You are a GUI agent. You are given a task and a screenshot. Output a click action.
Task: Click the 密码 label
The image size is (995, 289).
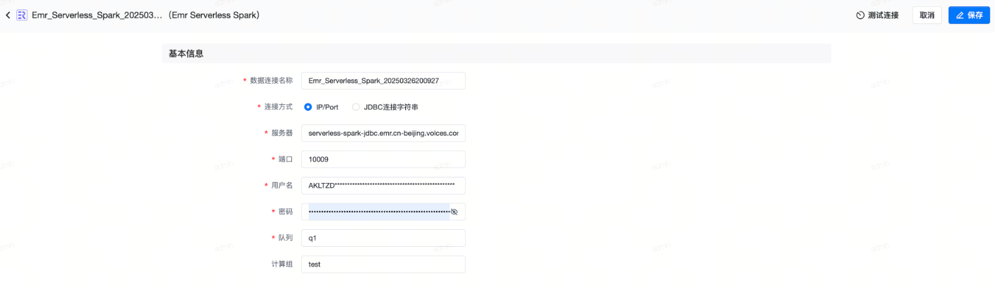[x=286, y=212]
